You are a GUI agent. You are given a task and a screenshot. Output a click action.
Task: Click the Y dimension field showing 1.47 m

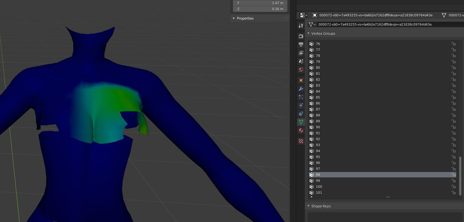[260, 3]
